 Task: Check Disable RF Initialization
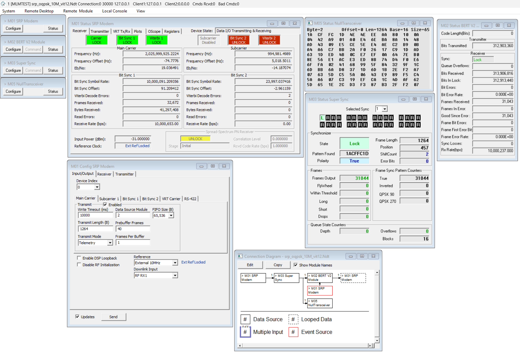pyautogui.click(x=79, y=265)
